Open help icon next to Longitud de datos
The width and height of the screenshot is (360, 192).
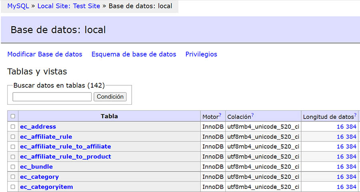click(355, 115)
